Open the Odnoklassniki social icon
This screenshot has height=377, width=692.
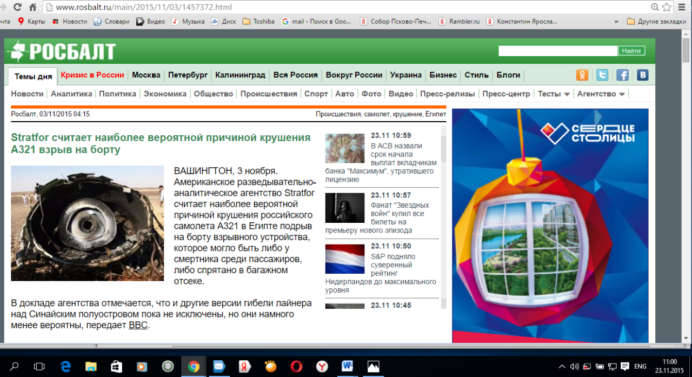click(582, 75)
